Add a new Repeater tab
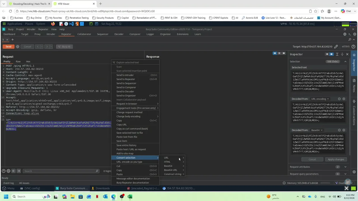 point(12,40)
